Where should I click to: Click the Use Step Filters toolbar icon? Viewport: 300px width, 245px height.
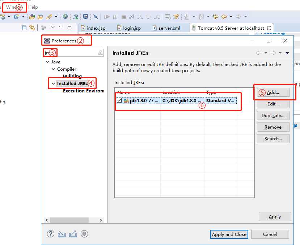[176, 17]
